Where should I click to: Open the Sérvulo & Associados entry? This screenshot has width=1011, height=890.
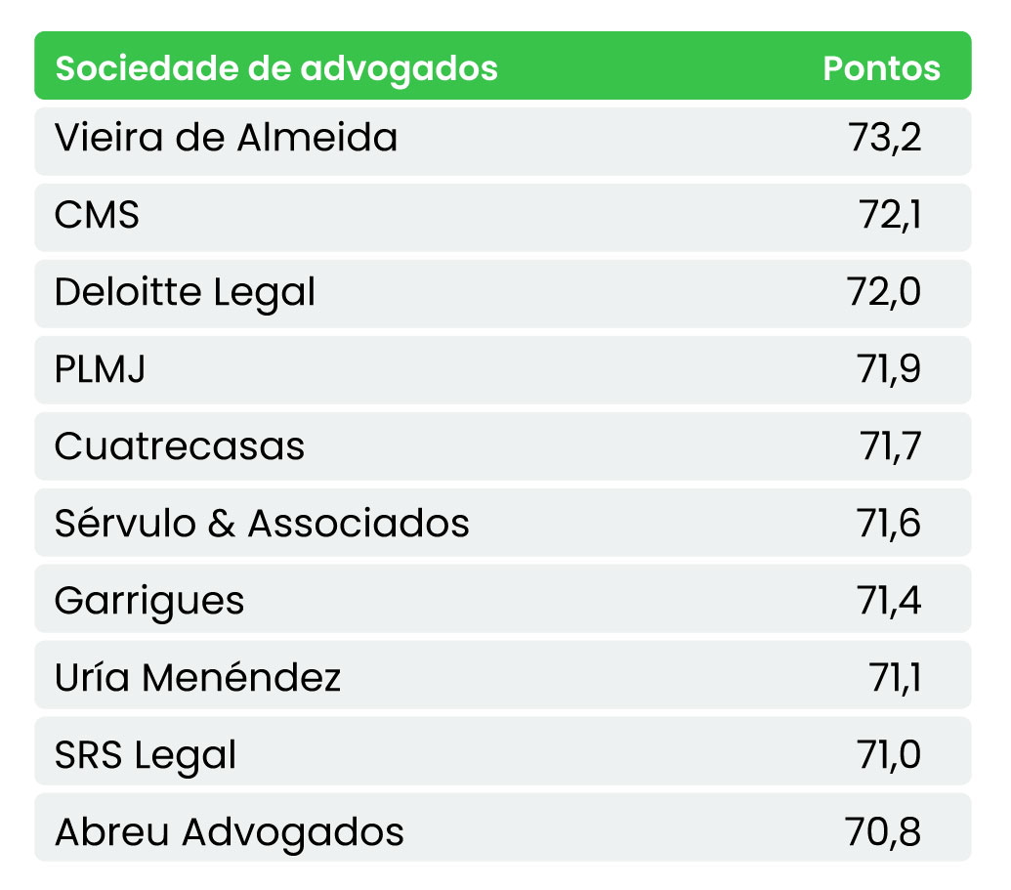[262, 524]
